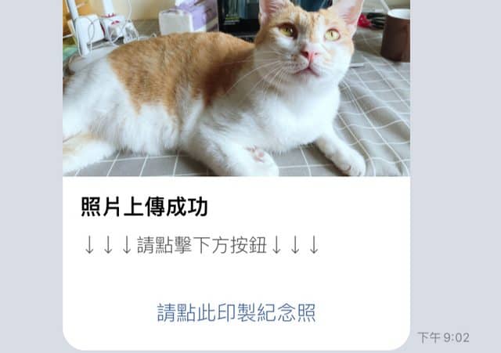Click the first down arrow right of 按鈕
Image resolution: width=501 pixels, height=353 pixels.
[276, 245]
